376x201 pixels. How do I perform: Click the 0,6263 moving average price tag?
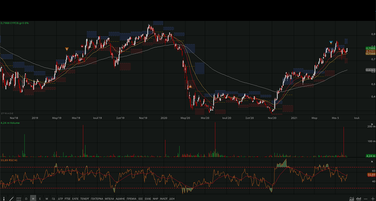(x=370, y=70)
